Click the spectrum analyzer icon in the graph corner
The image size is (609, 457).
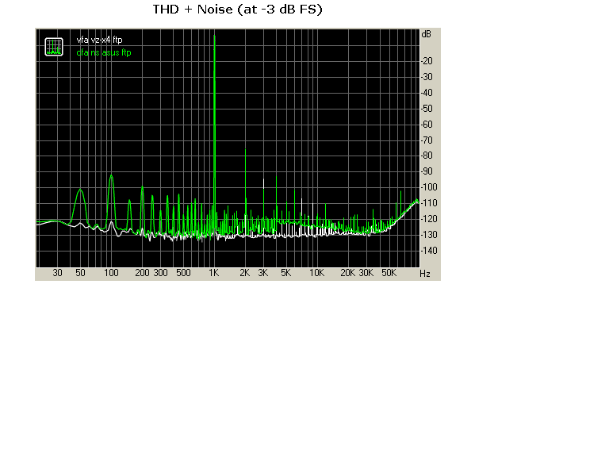54,47
